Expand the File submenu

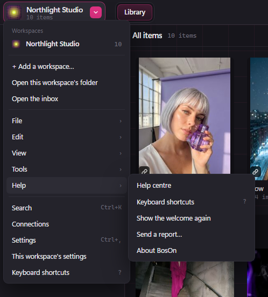[67, 121]
